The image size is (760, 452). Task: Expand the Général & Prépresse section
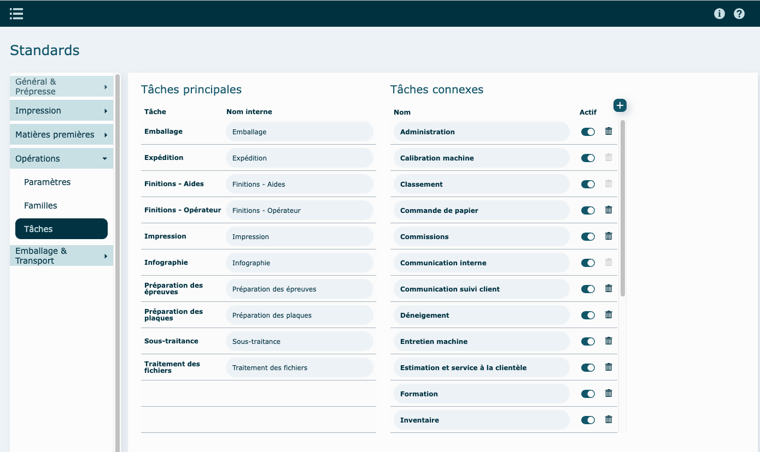[61, 86]
